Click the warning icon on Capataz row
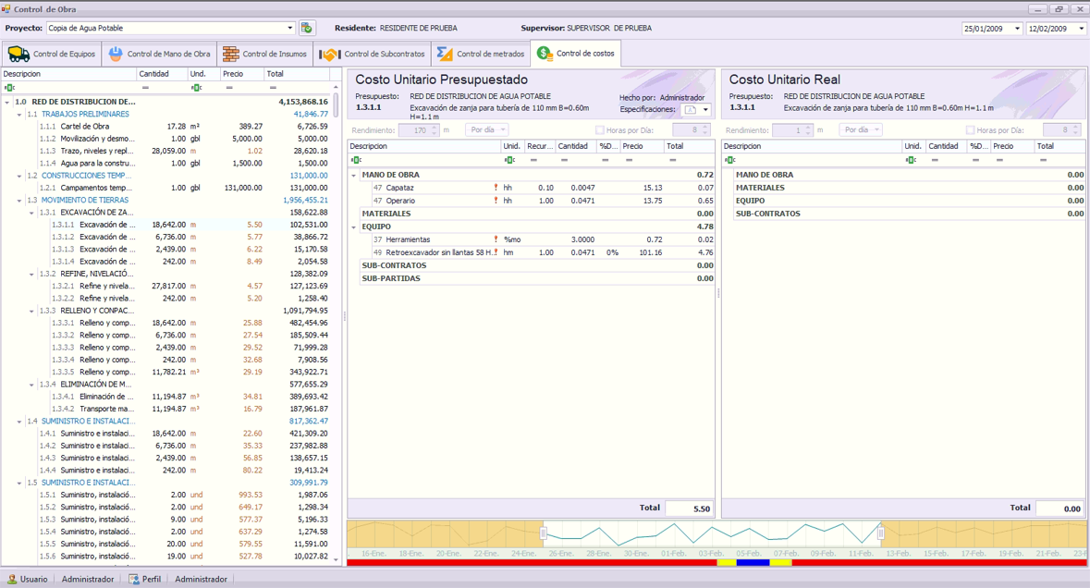The image size is (1090, 588). coord(496,188)
